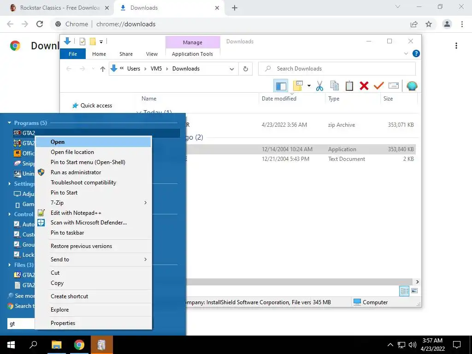Viewport: 472px width, 354px height.
Task: Choose Open in the context menu
Action: [93, 142]
